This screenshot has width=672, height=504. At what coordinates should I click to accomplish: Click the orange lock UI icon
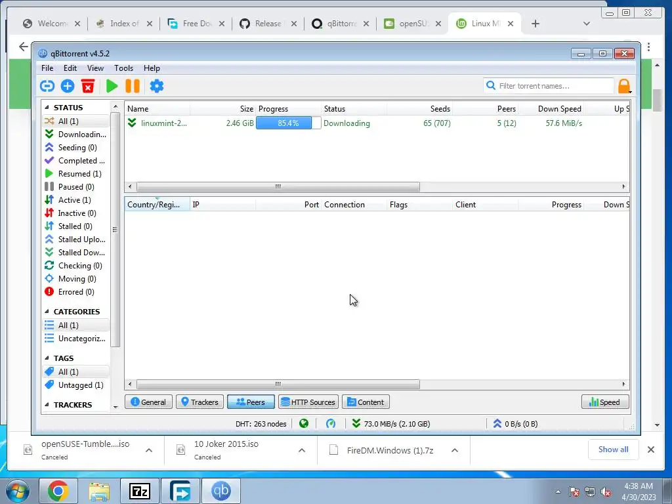(625, 86)
